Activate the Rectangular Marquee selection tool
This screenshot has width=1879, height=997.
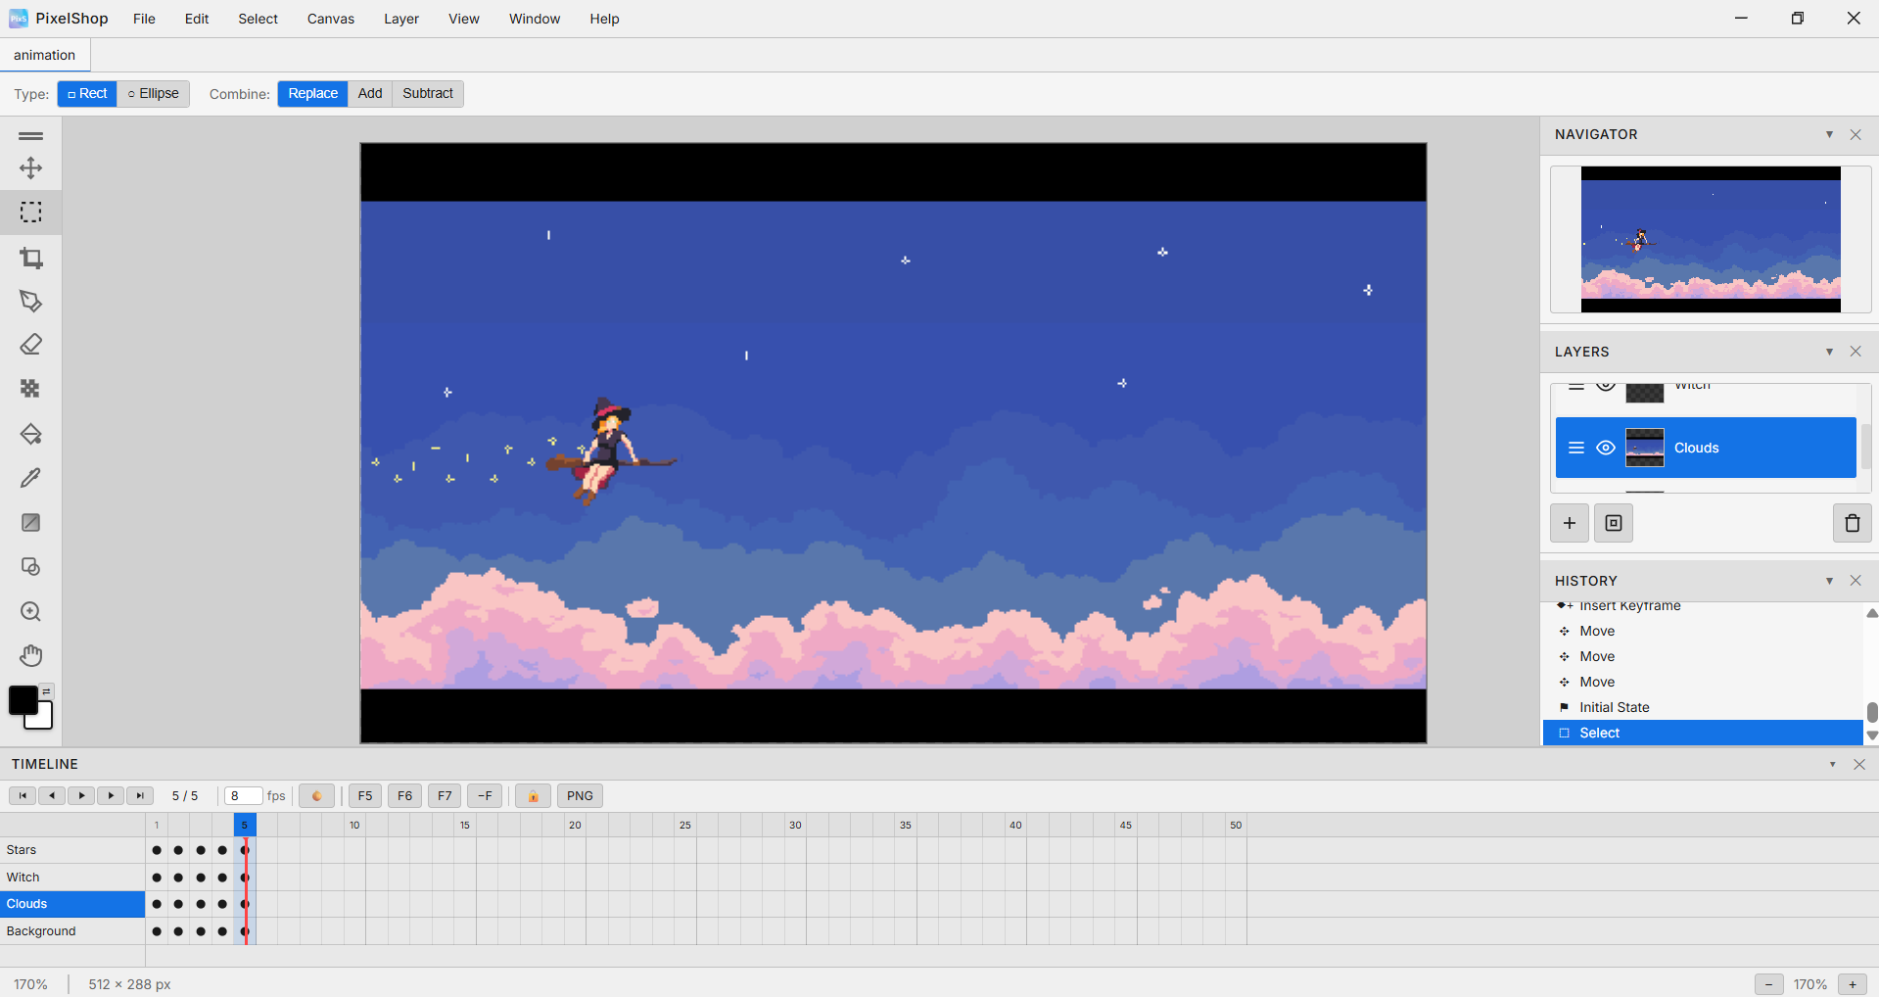coord(31,213)
